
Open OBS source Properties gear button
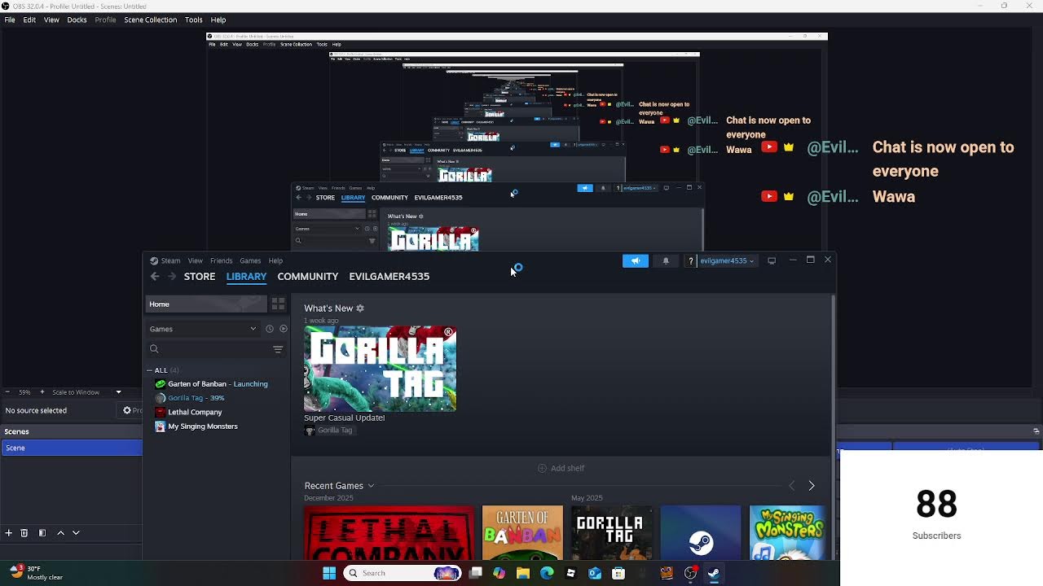click(130, 410)
